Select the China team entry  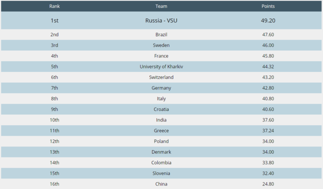[161, 184]
